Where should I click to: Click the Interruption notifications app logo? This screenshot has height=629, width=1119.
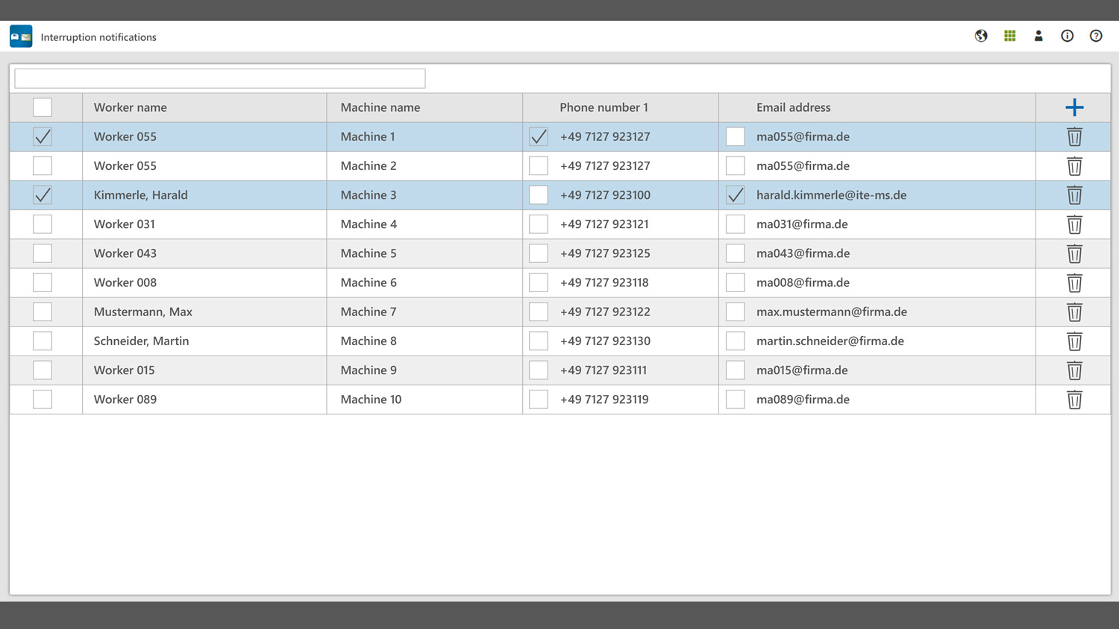coord(21,37)
